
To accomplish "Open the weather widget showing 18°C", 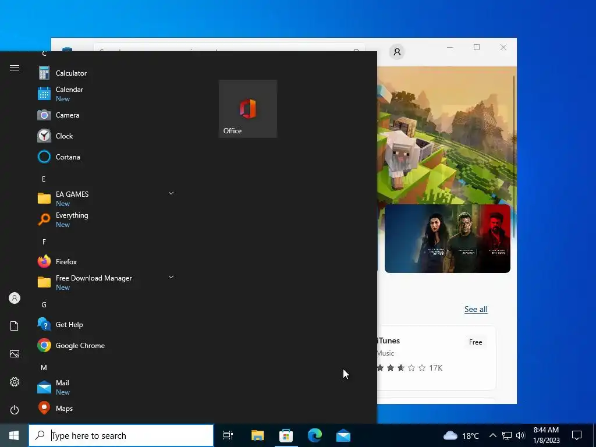I will [461, 435].
